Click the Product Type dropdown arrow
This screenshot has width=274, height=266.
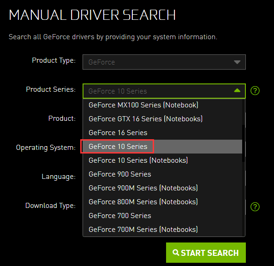(x=237, y=62)
